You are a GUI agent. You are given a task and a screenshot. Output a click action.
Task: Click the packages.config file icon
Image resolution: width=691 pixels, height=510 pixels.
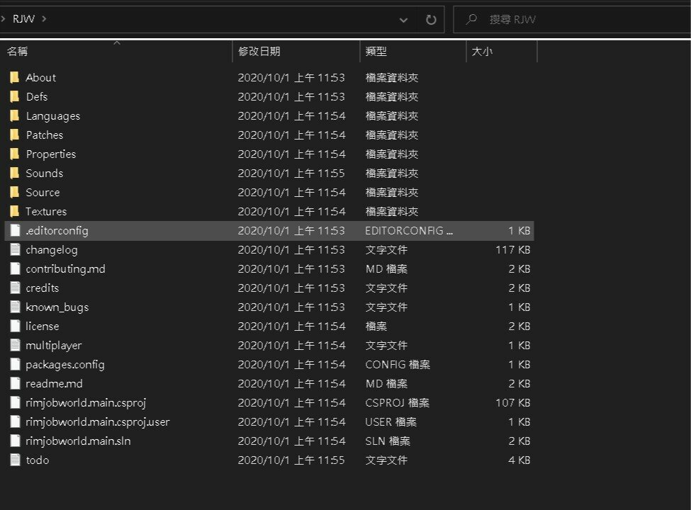[x=15, y=365]
